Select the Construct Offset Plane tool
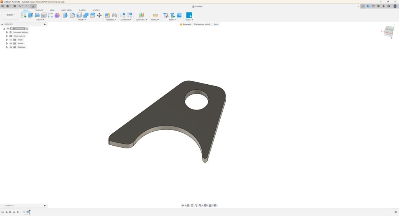 [141, 15]
